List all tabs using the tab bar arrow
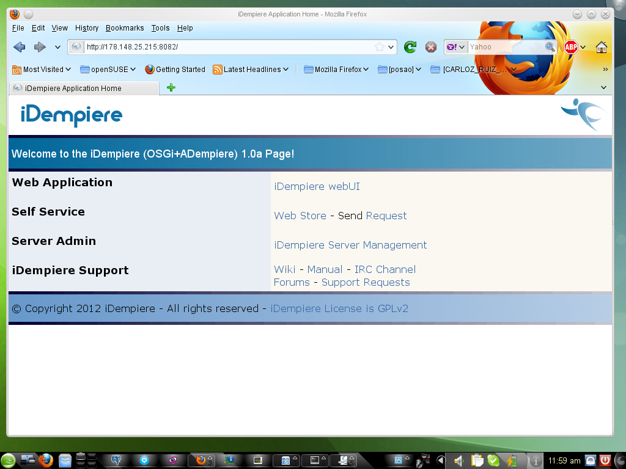 [603, 87]
